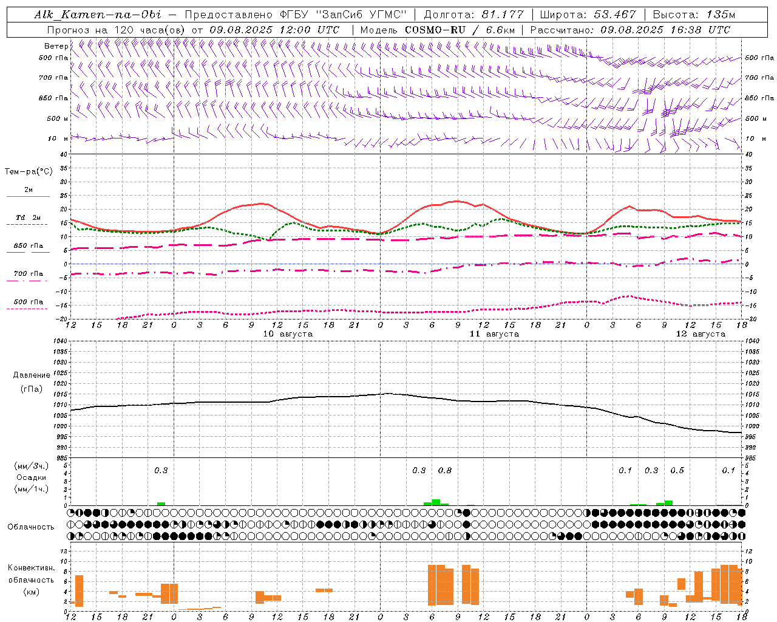
Task: Click the (км) convective height unit
Action: click(x=31, y=592)
